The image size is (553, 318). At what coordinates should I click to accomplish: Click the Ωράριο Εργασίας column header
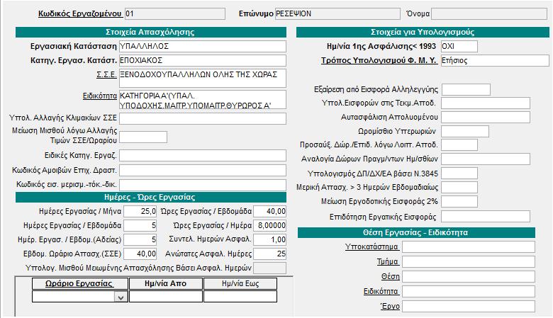(x=79, y=283)
